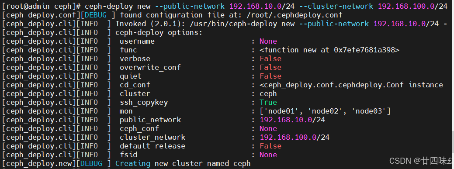
Task: Click the '[ceph_deploy.conf]' logger tag
Action: [x=41, y=15]
